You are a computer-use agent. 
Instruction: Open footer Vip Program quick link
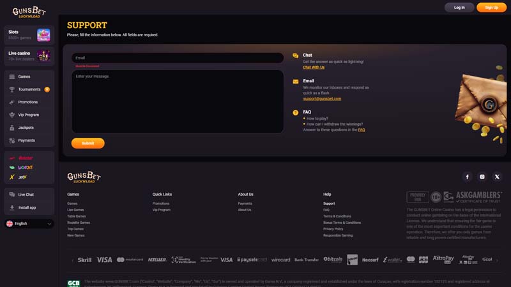point(162,210)
